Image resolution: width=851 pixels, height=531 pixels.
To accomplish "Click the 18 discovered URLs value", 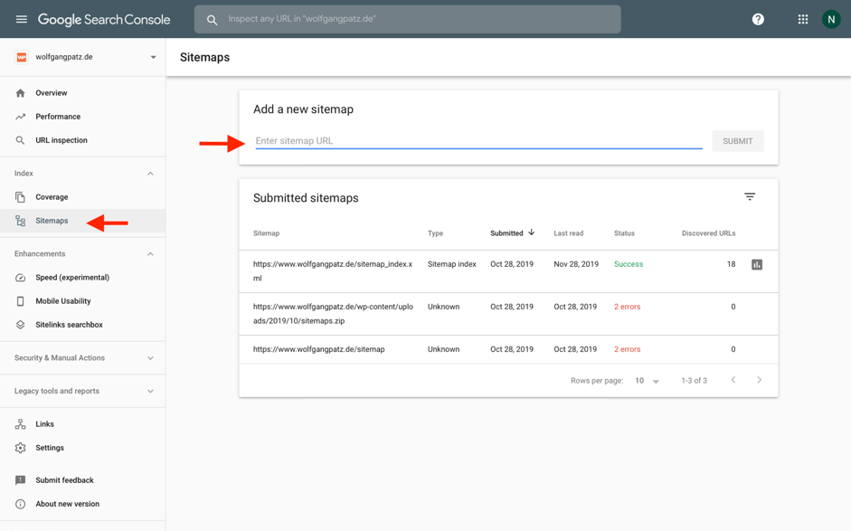I will click(x=731, y=264).
